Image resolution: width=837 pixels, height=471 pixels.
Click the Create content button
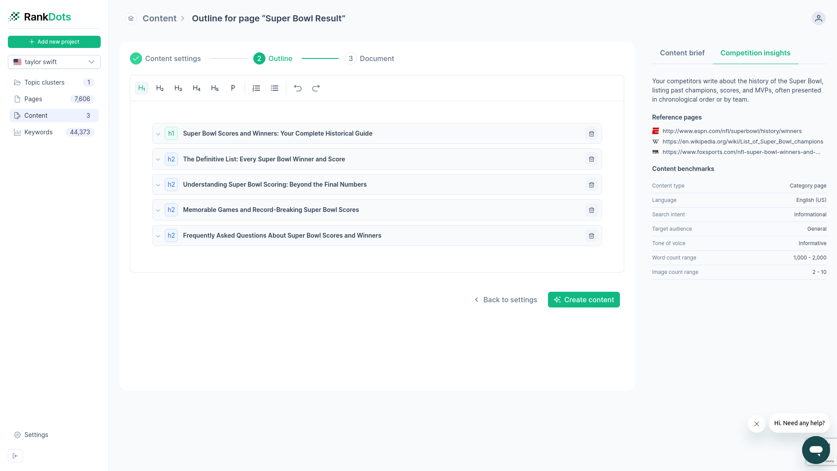[584, 300]
